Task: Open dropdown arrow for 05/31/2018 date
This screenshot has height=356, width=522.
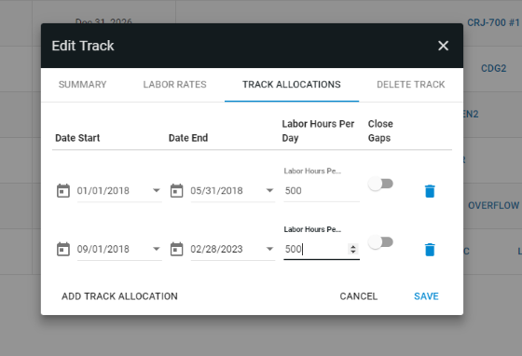Action: (269, 191)
